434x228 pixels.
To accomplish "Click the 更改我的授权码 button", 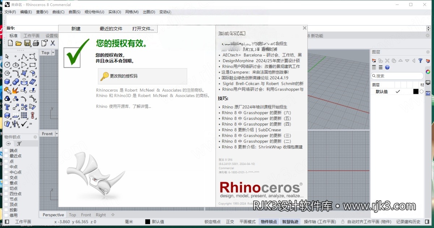I will 142,76.
